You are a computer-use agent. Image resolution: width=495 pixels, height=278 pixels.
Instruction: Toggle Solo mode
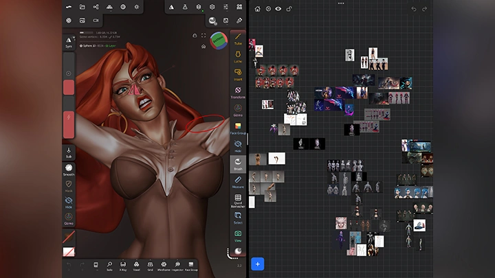click(109, 266)
